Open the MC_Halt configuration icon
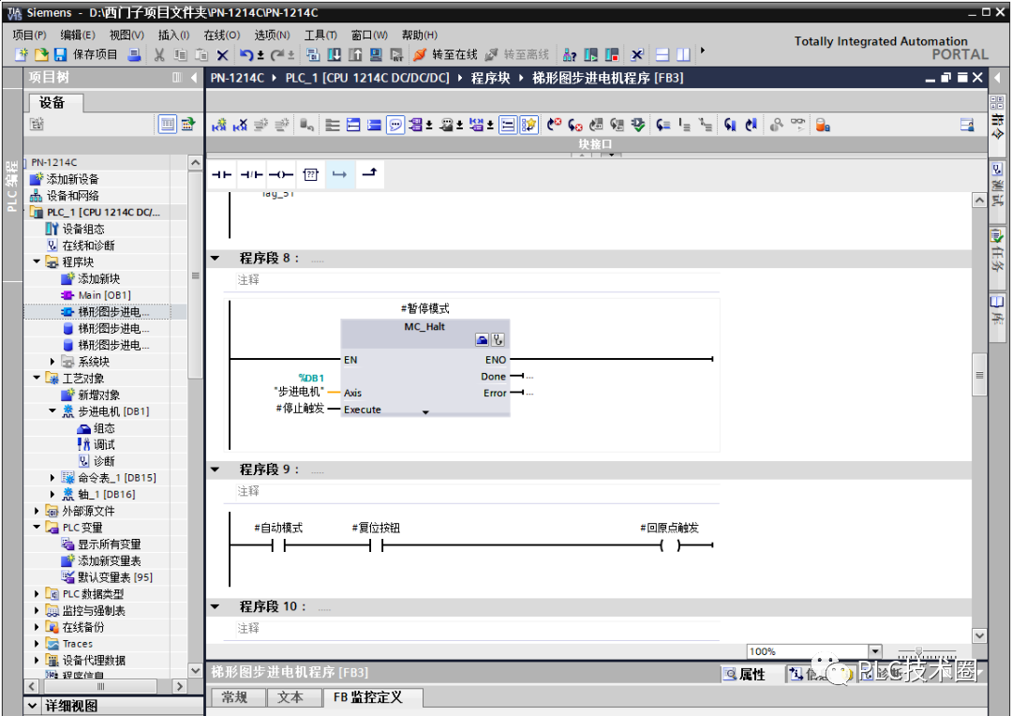This screenshot has height=716, width=1012. (x=482, y=339)
